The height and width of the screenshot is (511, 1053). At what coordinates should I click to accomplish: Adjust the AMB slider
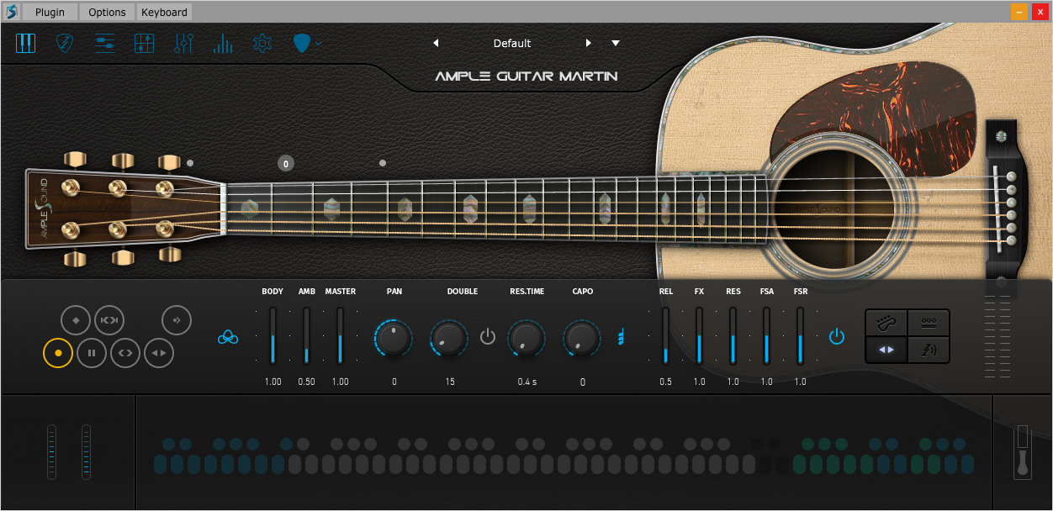pos(306,335)
